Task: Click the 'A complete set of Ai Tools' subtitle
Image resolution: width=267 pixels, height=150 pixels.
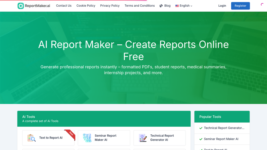Action: pyautogui.click(x=40, y=121)
